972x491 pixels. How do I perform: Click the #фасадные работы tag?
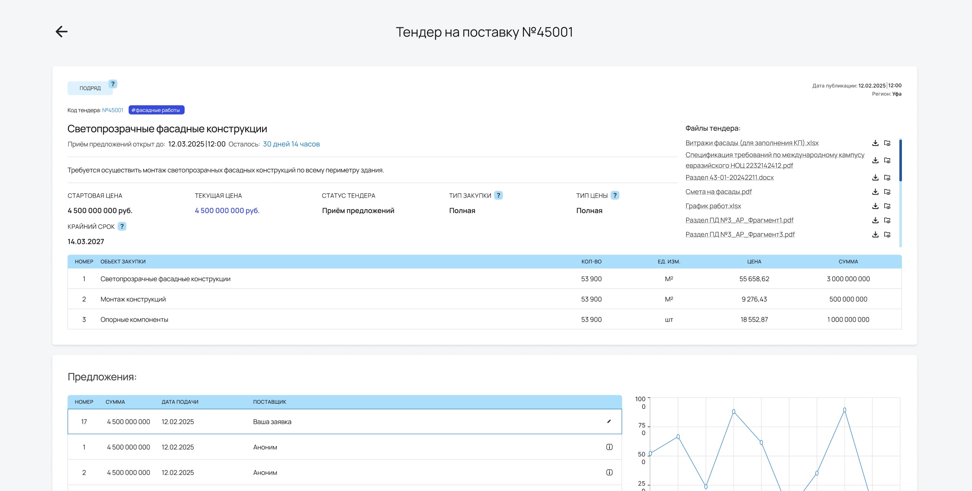[x=156, y=110]
